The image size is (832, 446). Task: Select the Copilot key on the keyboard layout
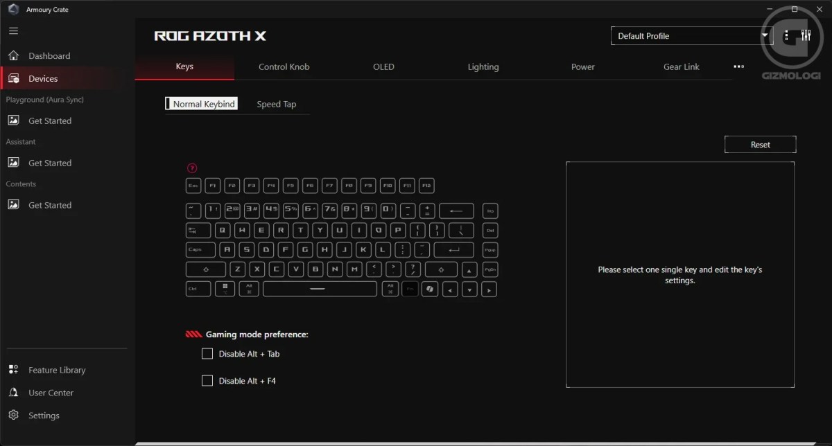click(x=430, y=289)
